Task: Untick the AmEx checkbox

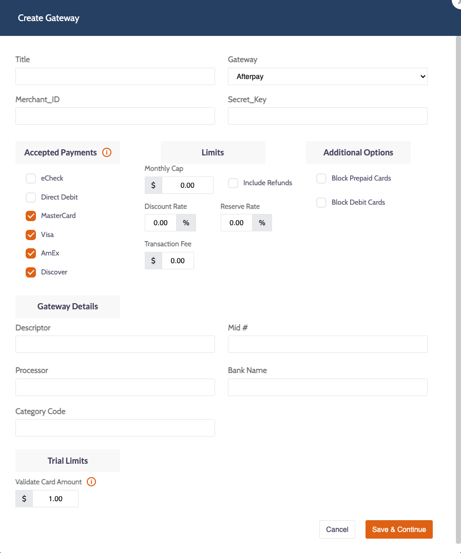Action: tap(31, 253)
